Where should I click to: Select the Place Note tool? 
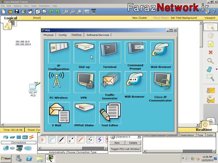point(211,44)
